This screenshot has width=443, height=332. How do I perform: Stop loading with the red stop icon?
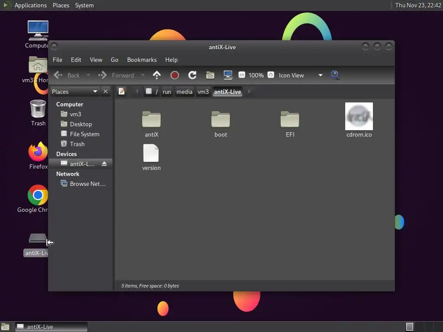(175, 75)
